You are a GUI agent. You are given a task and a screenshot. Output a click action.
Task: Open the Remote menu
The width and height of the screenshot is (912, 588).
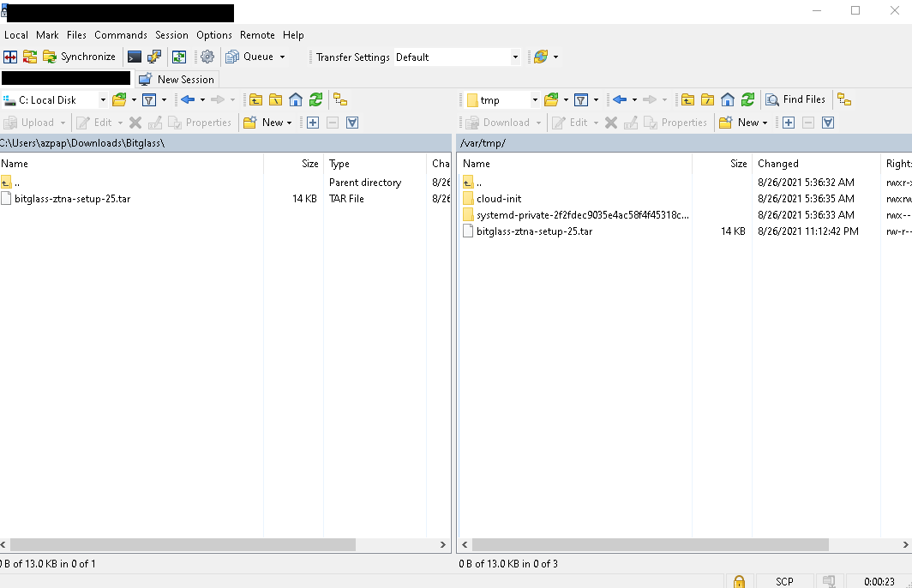257,35
